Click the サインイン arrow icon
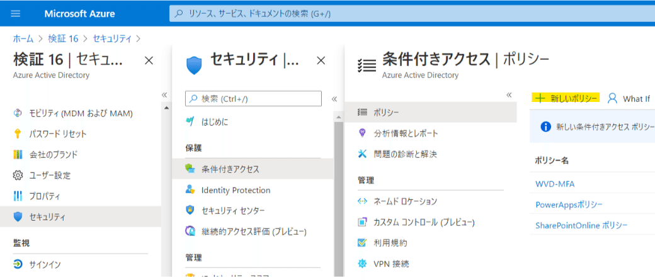The height and width of the screenshot is (280, 655). pyautogui.click(x=18, y=264)
